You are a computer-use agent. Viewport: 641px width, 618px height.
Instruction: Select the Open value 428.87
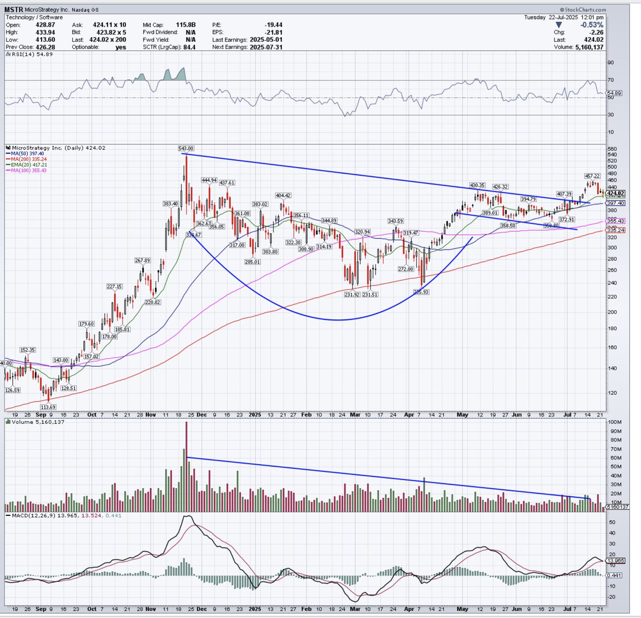[x=46, y=25]
